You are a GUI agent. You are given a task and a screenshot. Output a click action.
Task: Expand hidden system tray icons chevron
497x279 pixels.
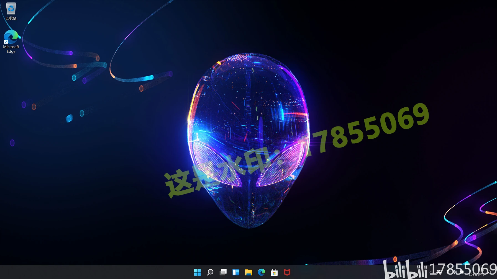tap(431, 272)
